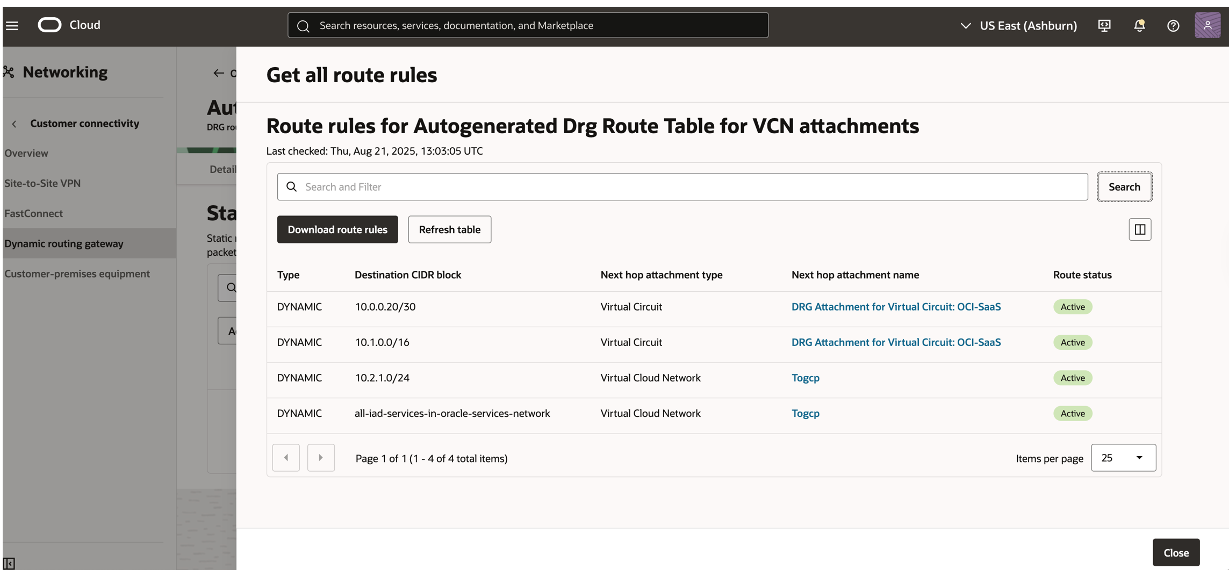Viewport: 1229px width, 570px height.
Task: Select Site-to-Site VPN in sidebar
Action: 42,183
